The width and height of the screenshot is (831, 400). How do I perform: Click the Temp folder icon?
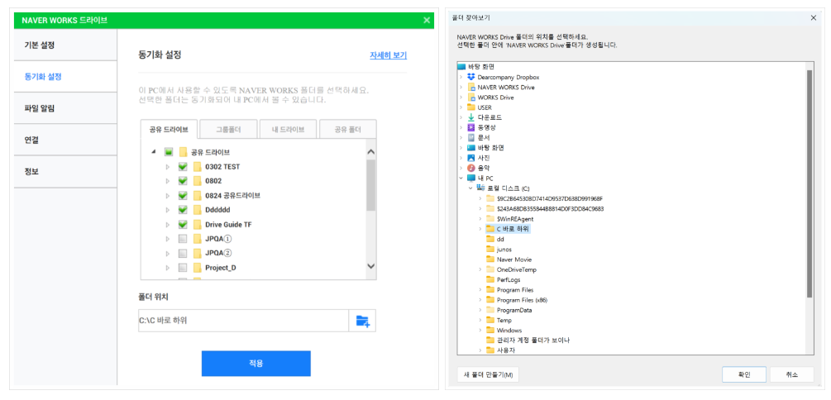[x=490, y=320]
